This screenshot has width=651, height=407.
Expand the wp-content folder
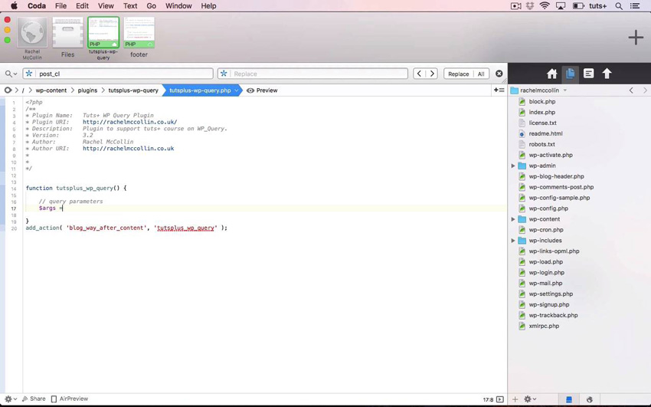coord(513,219)
